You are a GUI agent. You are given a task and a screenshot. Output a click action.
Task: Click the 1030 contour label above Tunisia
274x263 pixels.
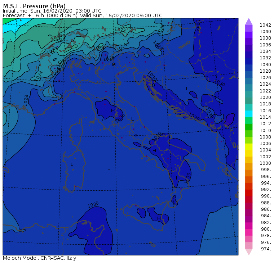click(93, 205)
